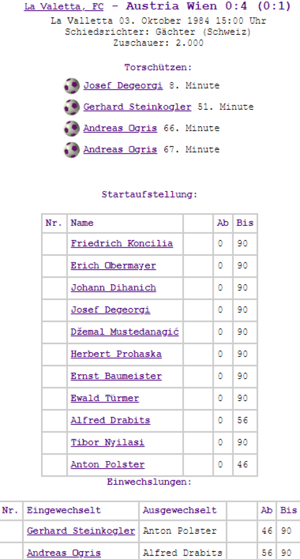This screenshot has height=559, width=300.
Task: Select the Ernst Baumeister link
Action: pos(116,376)
